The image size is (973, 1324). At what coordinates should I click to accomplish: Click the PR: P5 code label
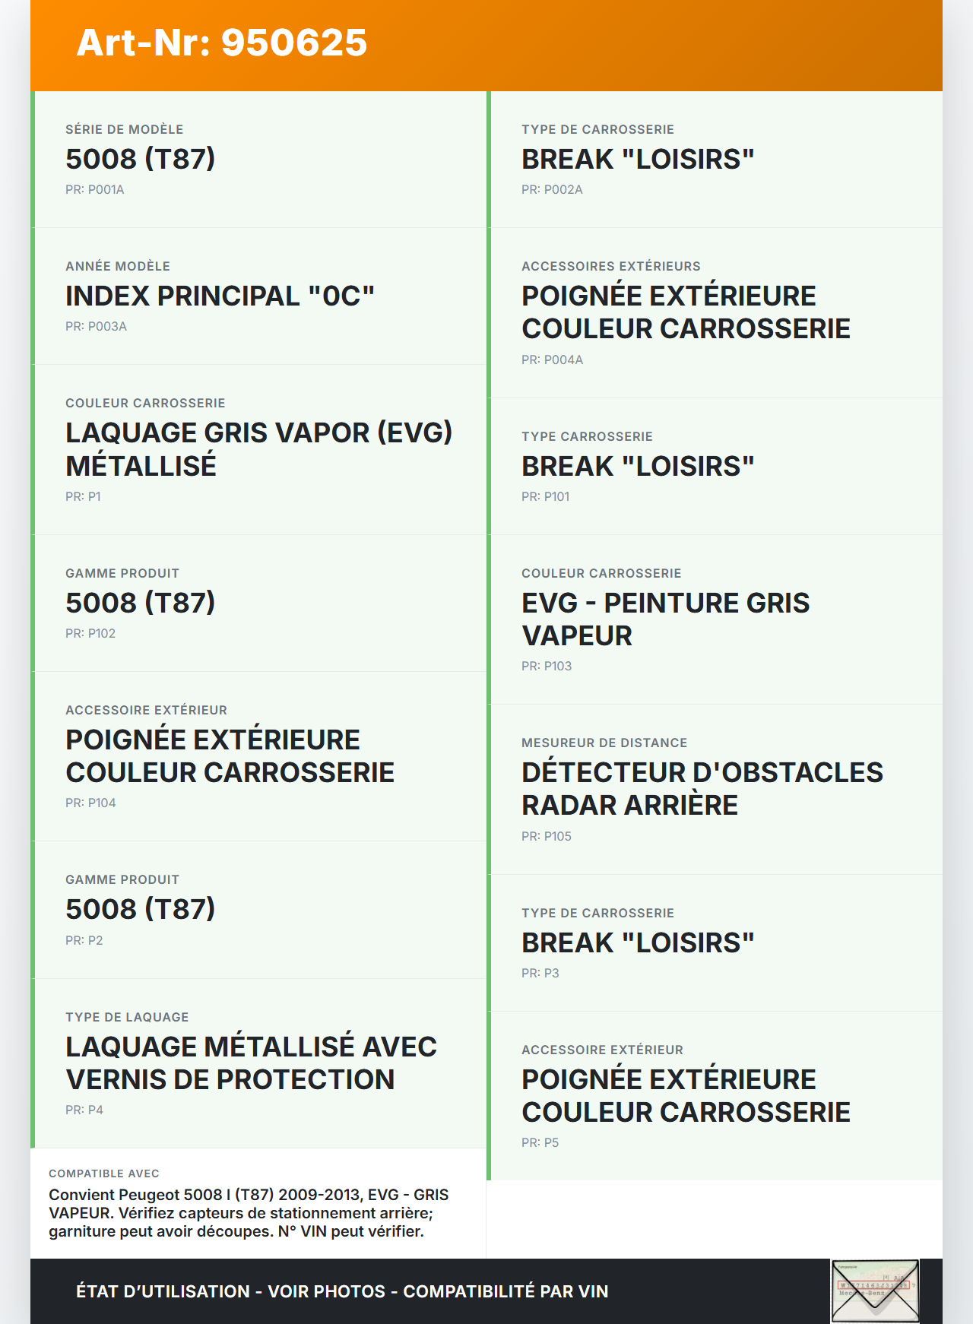pyautogui.click(x=540, y=1142)
